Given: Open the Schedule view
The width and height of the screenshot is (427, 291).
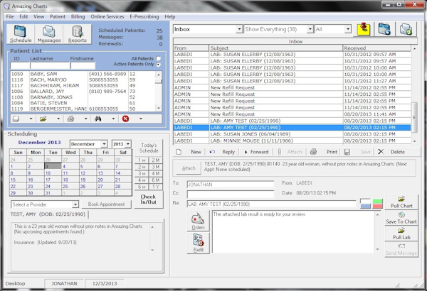Looking at the screenshot, I should [x=21, y=33].
